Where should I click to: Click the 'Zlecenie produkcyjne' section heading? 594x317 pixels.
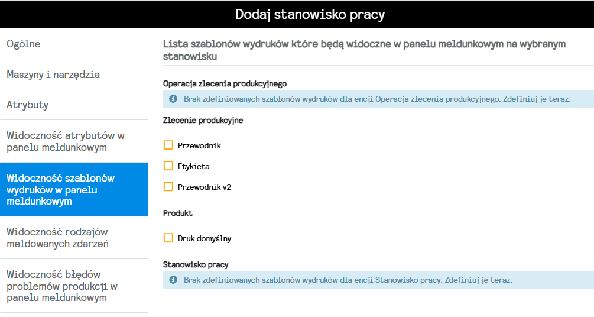click(x=203, y=120)
